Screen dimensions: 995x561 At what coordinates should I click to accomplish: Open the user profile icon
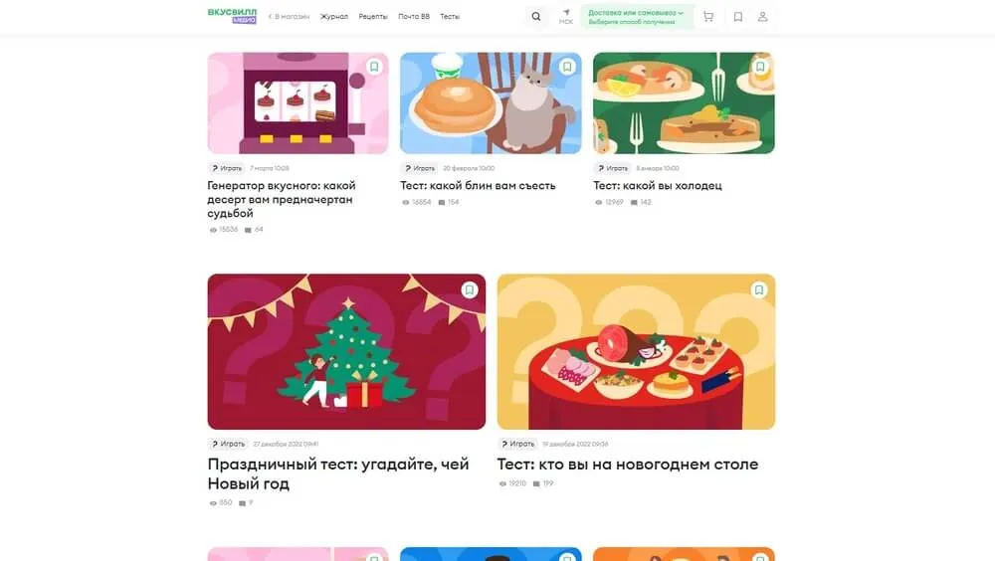(763, 17)
